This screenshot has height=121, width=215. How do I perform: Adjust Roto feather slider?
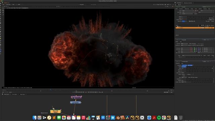pos(198,18)
